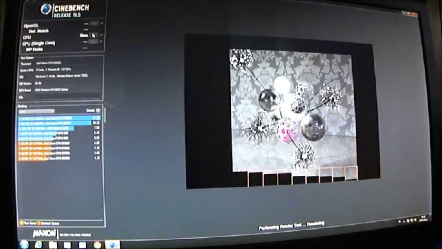Open Internet Explorer from the taskbar
Image resolution: width=442 pixels, height=249 pixels.
pyautogui.click(x=39, y=245)
